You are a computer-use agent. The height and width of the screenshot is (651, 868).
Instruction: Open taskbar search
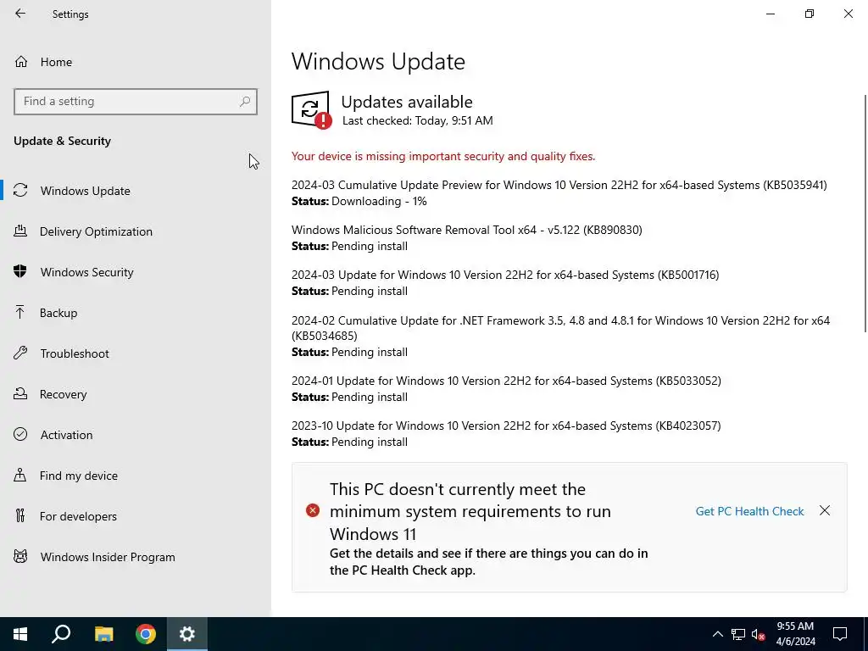61,634
